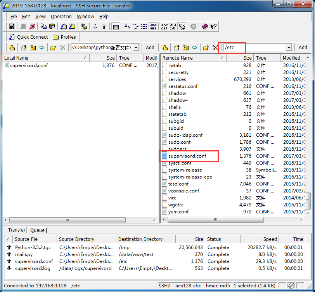Click the local path input field
This screenshot has width=315, height=292.
click(102, 48)
